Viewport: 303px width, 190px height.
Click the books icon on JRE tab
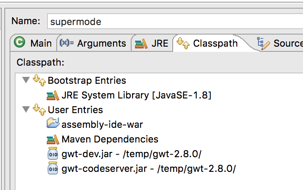coord(141,44)
